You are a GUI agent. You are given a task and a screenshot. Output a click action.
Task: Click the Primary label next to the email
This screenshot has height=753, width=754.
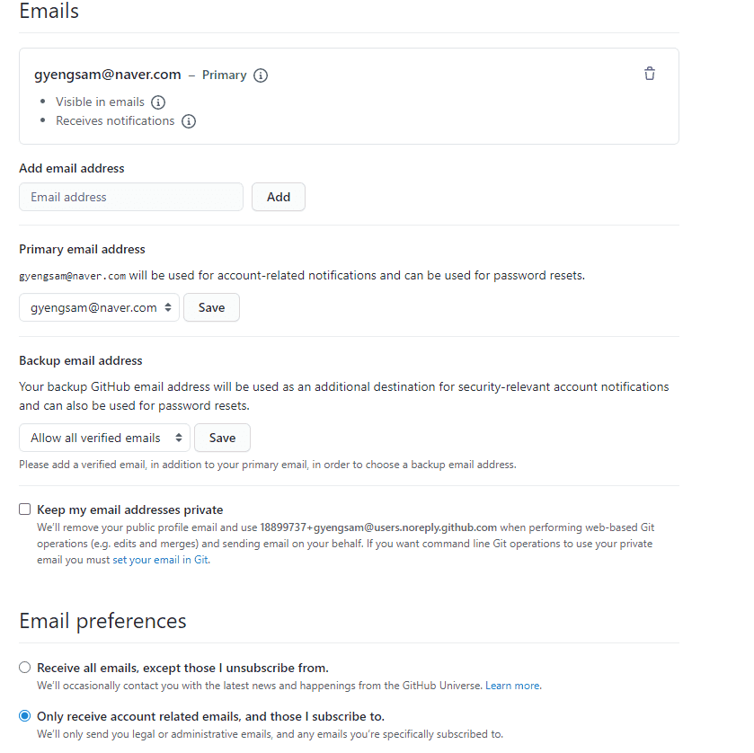224,75
